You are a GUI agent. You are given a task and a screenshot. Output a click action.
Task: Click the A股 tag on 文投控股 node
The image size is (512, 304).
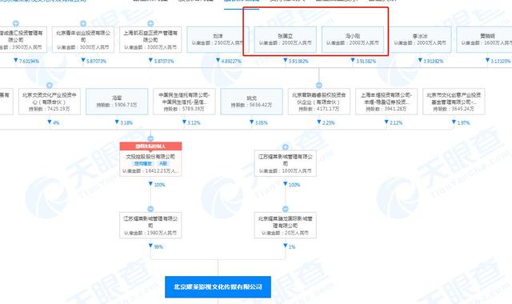pyautogui.click(x=162, y=163)
